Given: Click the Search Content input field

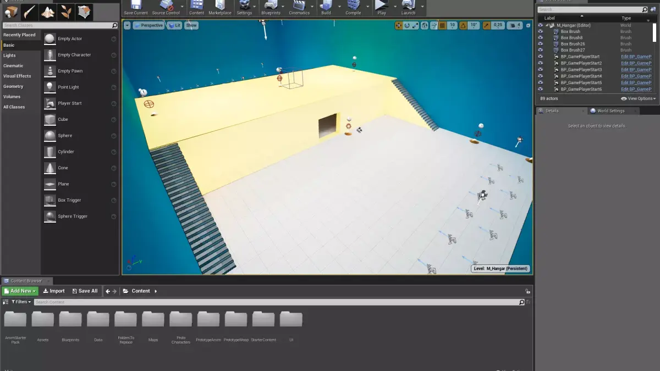Looking at the screenshot, I should click(x=279, y=302).
